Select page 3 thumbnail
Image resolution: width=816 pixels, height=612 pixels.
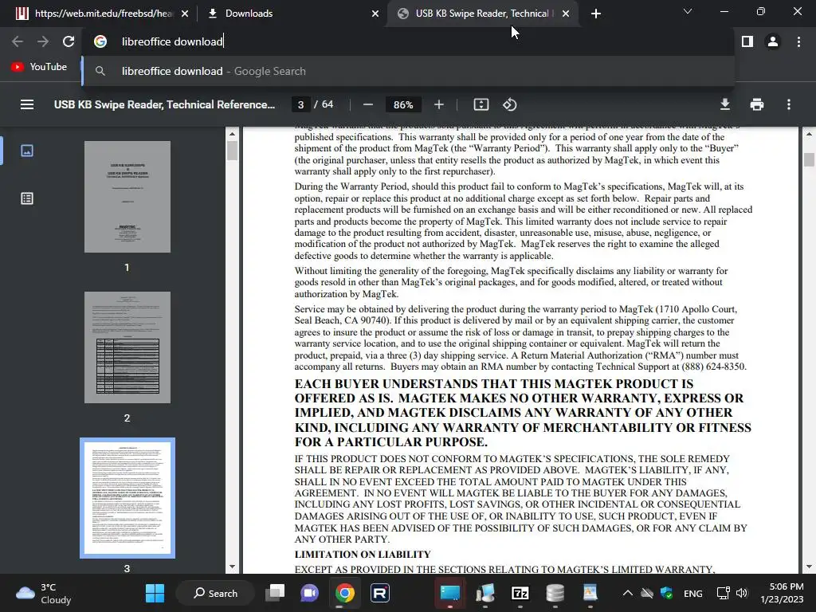[127, 498]
